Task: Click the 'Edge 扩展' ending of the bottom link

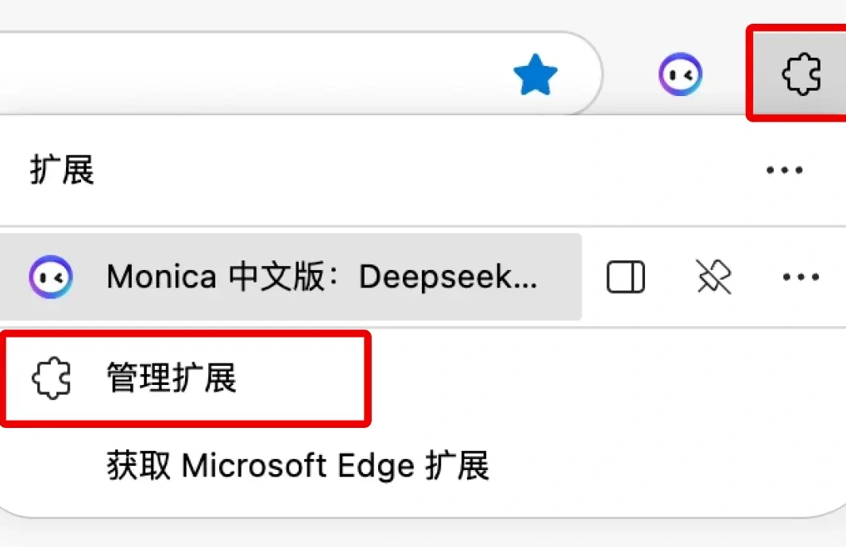Action: (x=413, y=465)
